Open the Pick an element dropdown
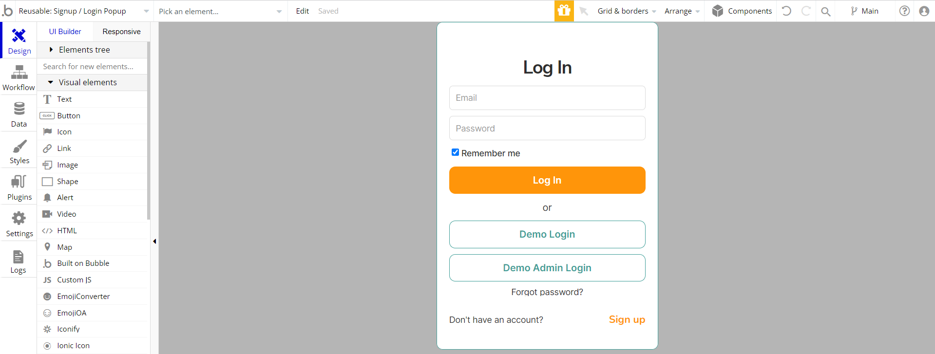This screenshot has width=935, height=354. 220,11
